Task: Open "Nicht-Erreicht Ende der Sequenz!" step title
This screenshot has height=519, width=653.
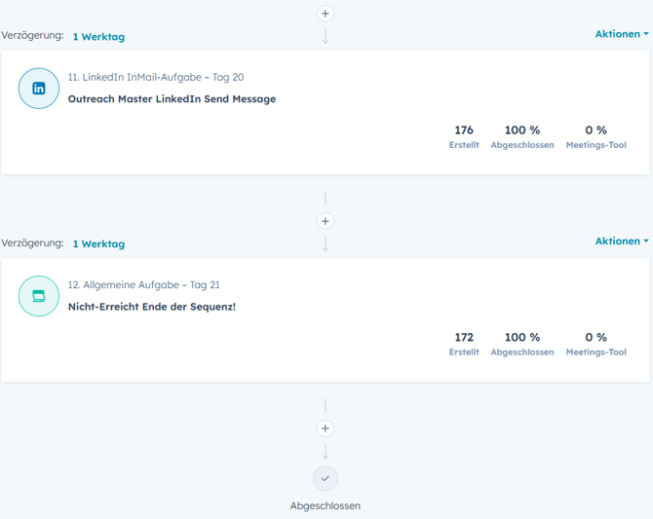Action: [x=152, y=307]
